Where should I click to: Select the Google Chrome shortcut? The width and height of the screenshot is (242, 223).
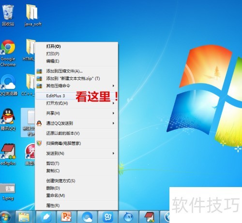8,53
